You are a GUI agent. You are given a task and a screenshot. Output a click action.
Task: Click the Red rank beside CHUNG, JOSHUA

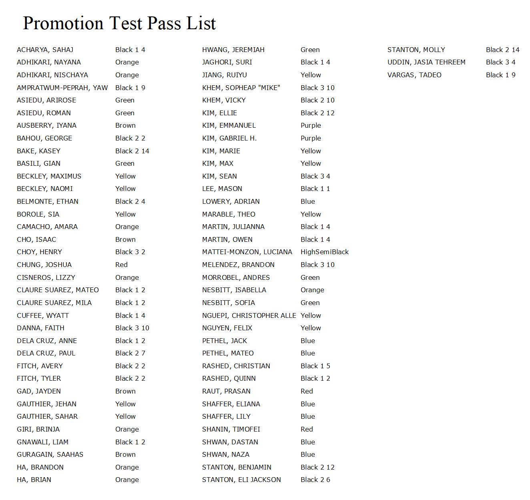click(121, 265)
